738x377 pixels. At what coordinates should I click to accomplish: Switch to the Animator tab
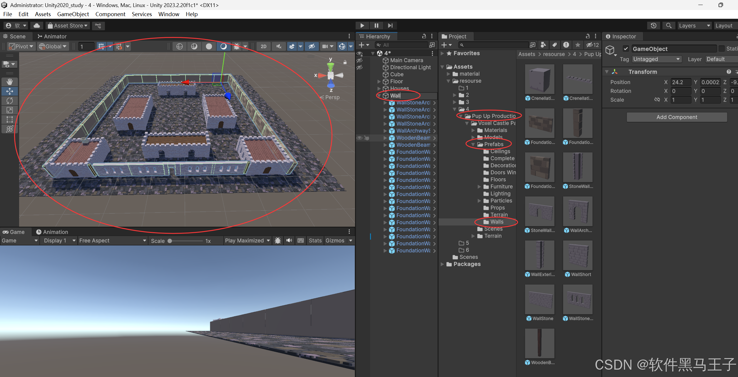click(52, 36)
